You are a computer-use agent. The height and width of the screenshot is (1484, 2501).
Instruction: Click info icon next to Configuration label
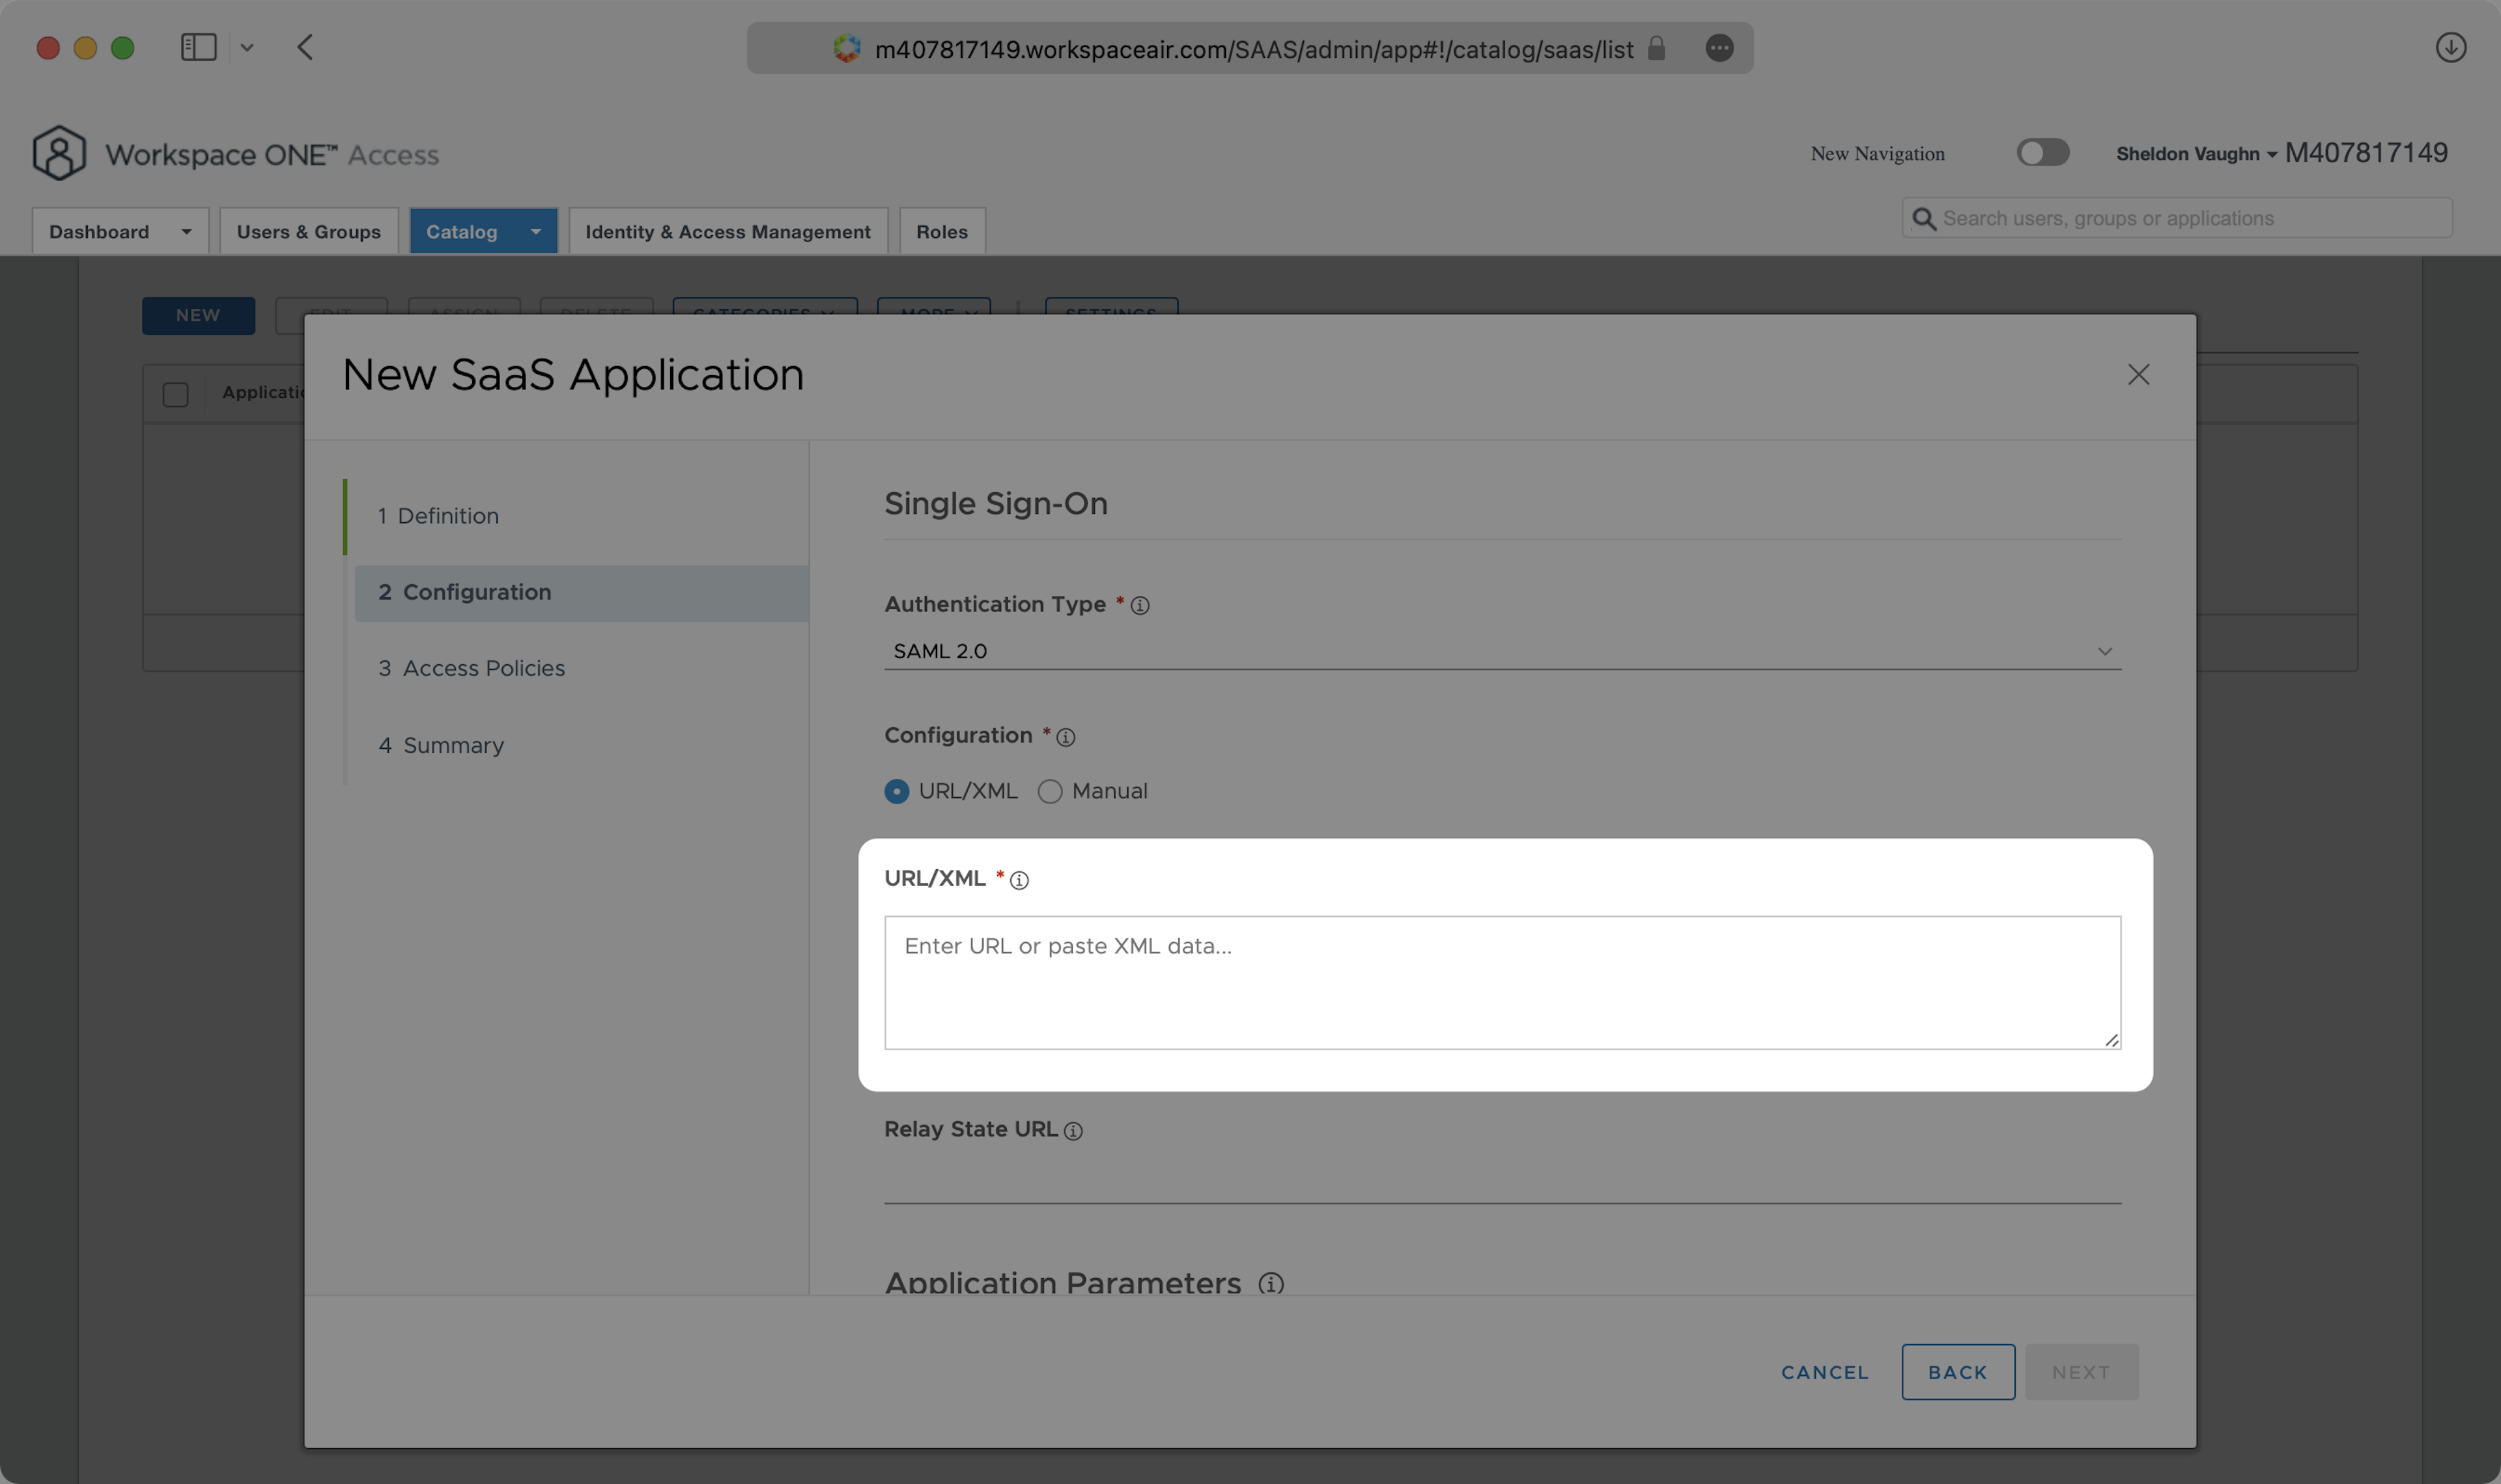tap(1066, 738)
